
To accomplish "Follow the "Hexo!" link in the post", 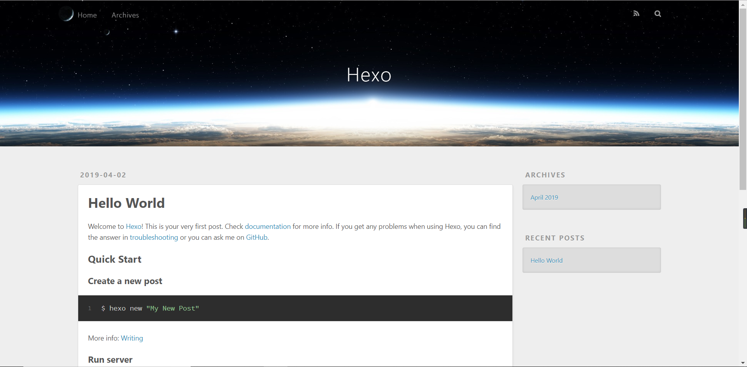I will point(134,227).
